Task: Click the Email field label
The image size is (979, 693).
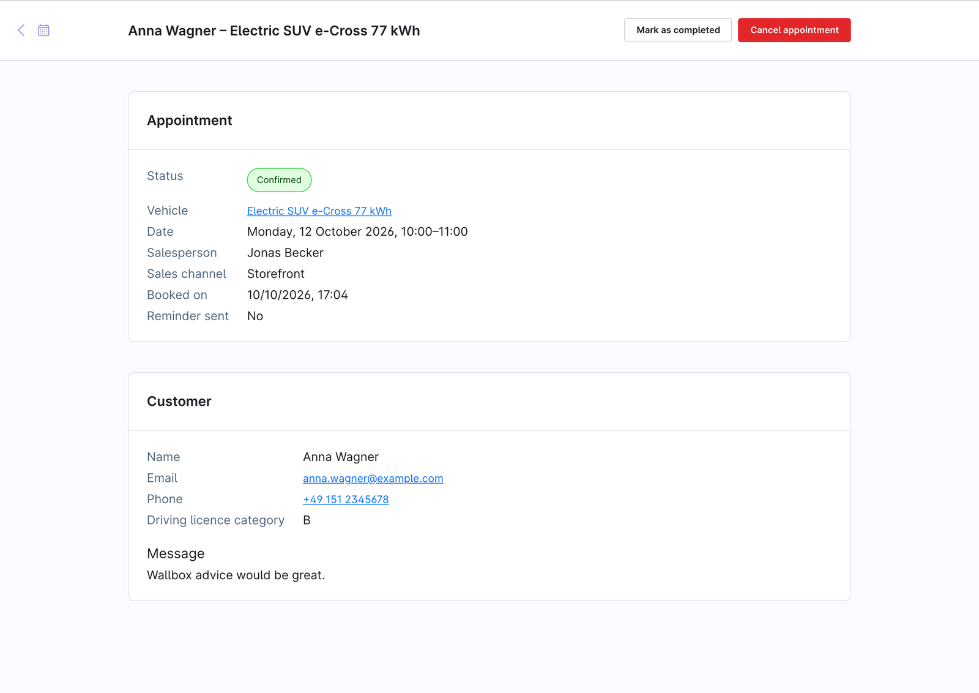Action: pyautogui.click(x=162, y=478)
